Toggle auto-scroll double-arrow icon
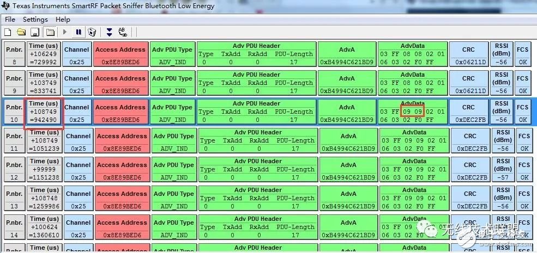 109,33
